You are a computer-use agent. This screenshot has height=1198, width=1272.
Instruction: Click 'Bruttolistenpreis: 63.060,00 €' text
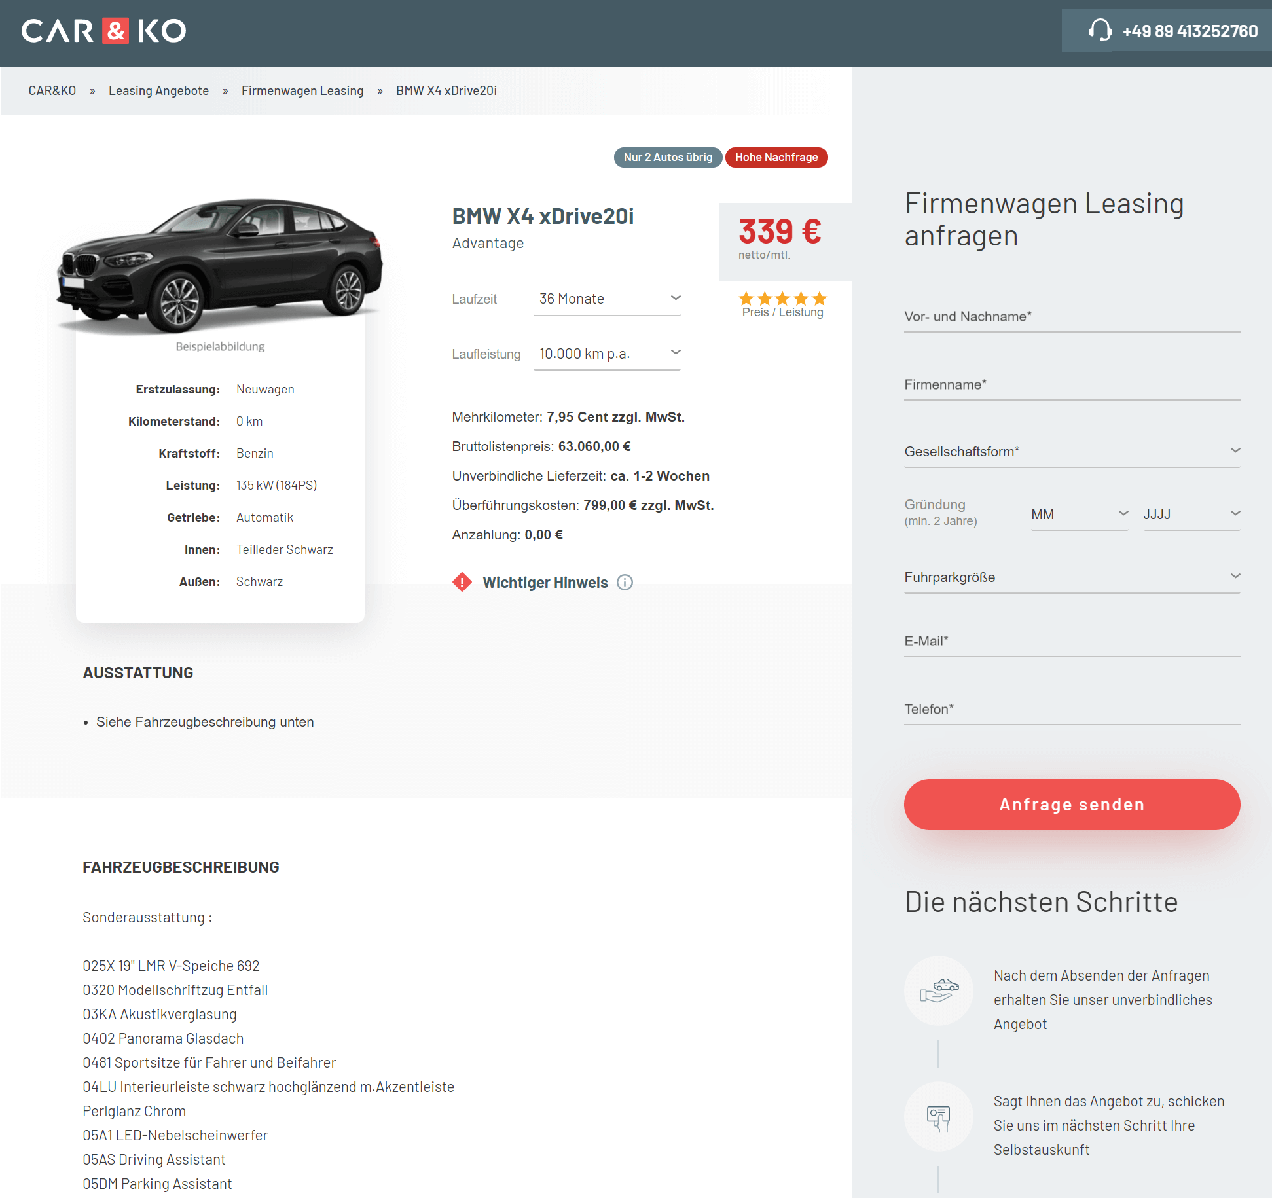(541, 446)
